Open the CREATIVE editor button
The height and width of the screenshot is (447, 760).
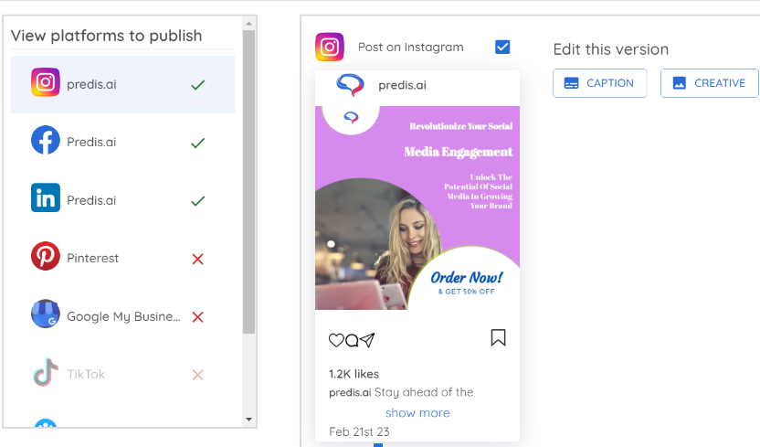(710, 83)
